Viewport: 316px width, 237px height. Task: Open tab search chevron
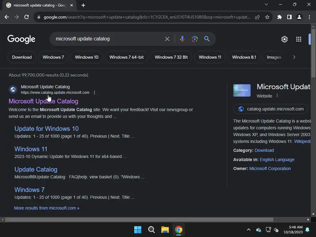pyautogui.click(x=266, y=4)
